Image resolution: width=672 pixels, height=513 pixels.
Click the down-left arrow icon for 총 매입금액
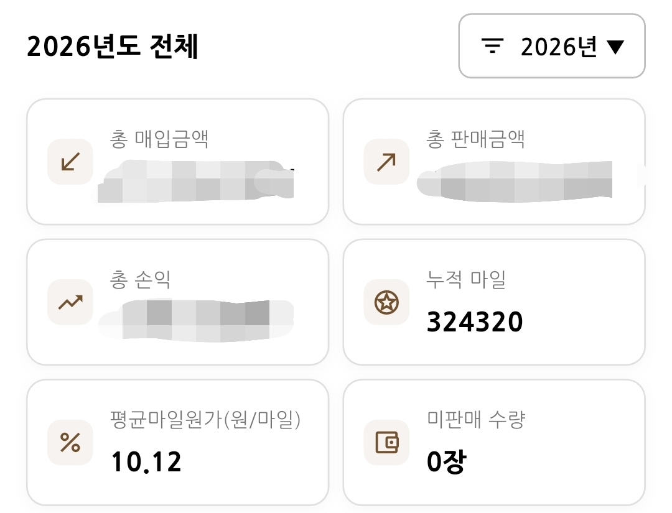coord(70,162)
